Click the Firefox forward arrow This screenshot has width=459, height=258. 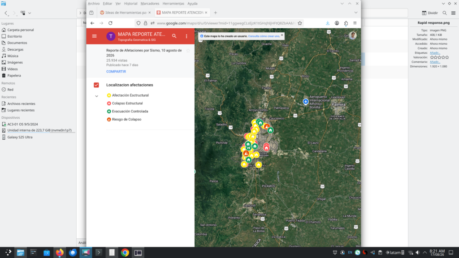click(101, 23)
